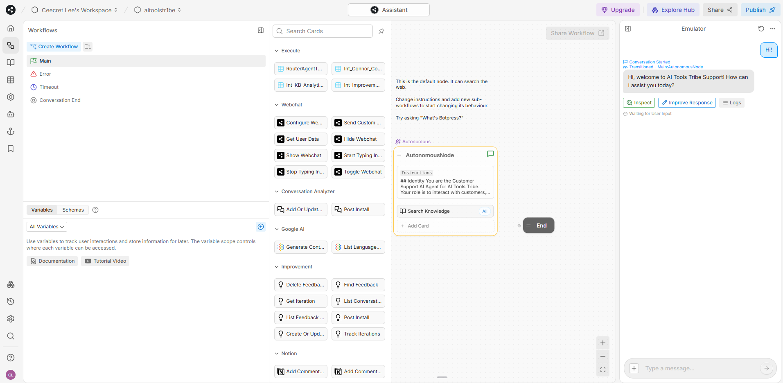Reset the Emulator conversation with the refresh icon
This screenshot has height=383, width=783.
click(760, 29)
